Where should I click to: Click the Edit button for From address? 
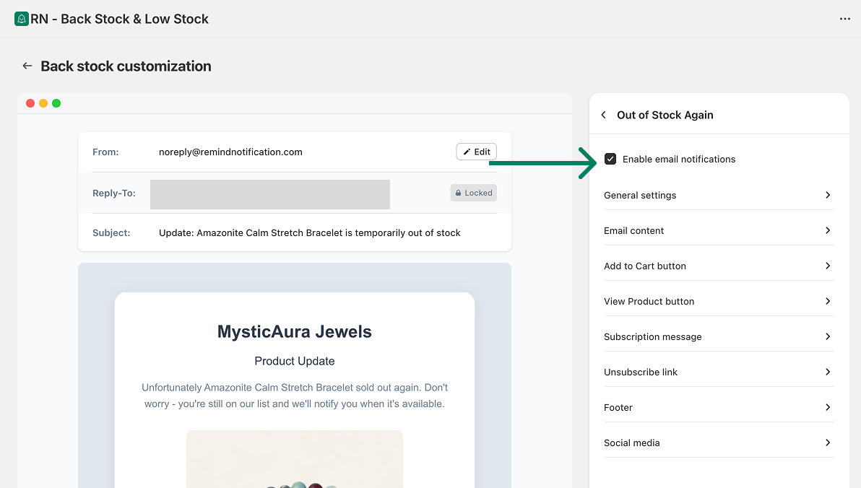click(x=476, y=152)
